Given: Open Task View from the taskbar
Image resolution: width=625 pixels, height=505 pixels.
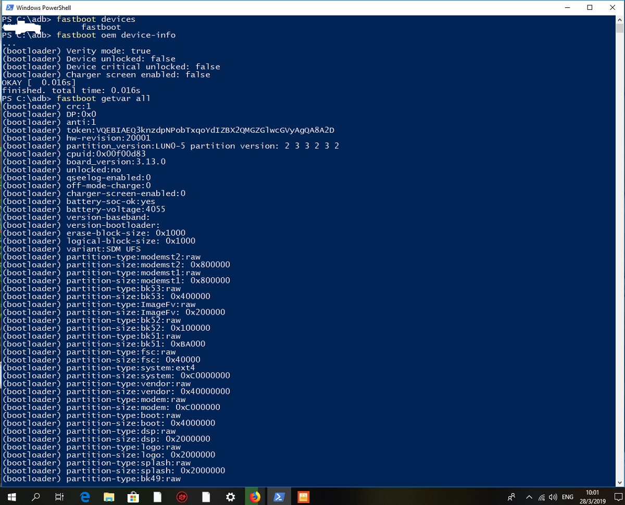Looking at the screenshot, I should [60, 497].
